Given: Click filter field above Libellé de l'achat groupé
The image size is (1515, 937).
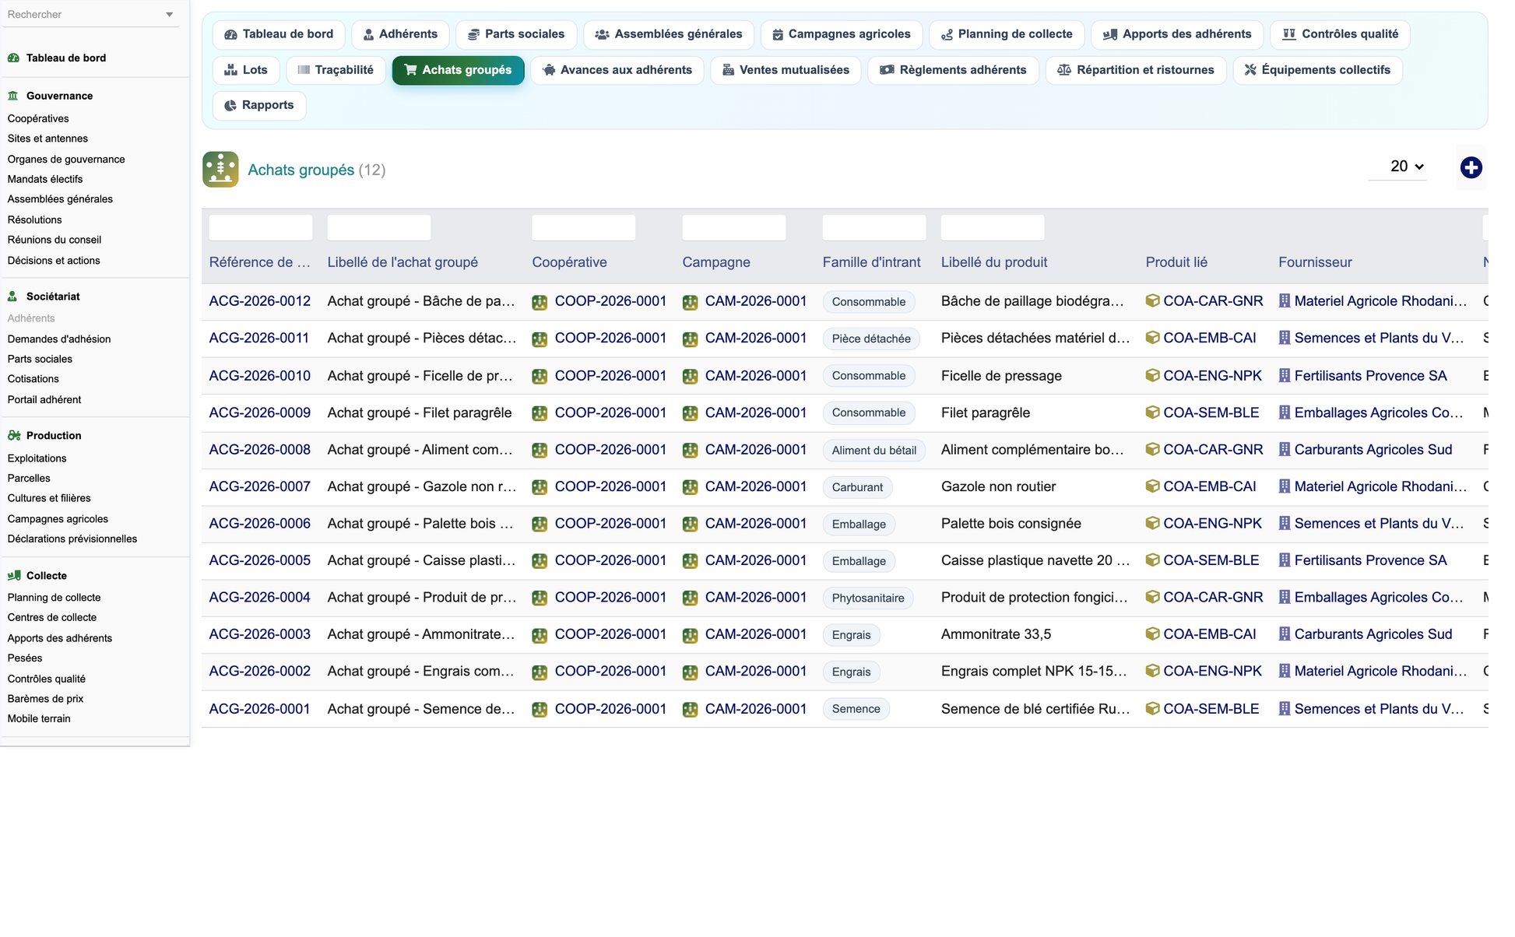Looking at the screenshot, I should click(x=379, y=227).
